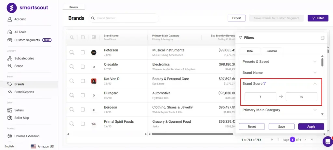This screenshot has width=333, height=150.
Task: Click magnifier icon in Qisoable row
Action: point(72,66)
